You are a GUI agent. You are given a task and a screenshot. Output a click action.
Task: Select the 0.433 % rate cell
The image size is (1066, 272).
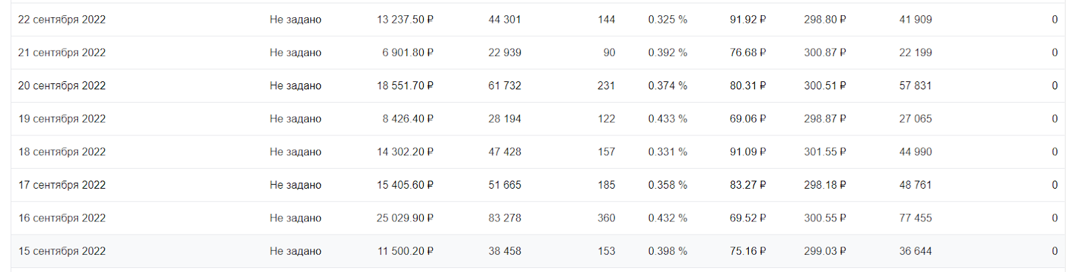coord(668,119)
